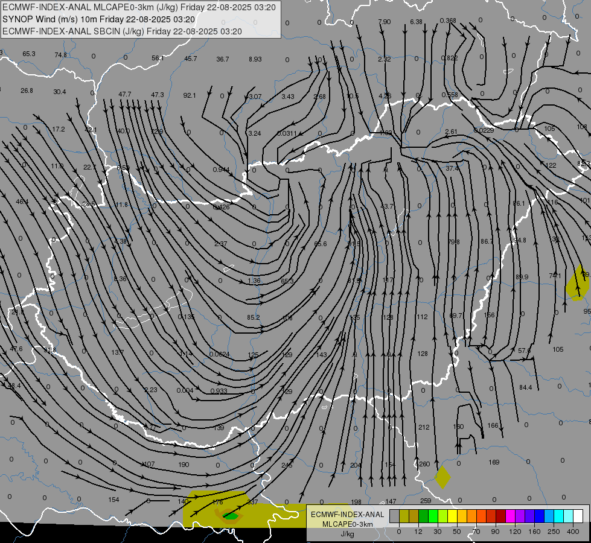Click the map value 89.9
This screenshot has height=543, width=591.
(x=522, y=277)
